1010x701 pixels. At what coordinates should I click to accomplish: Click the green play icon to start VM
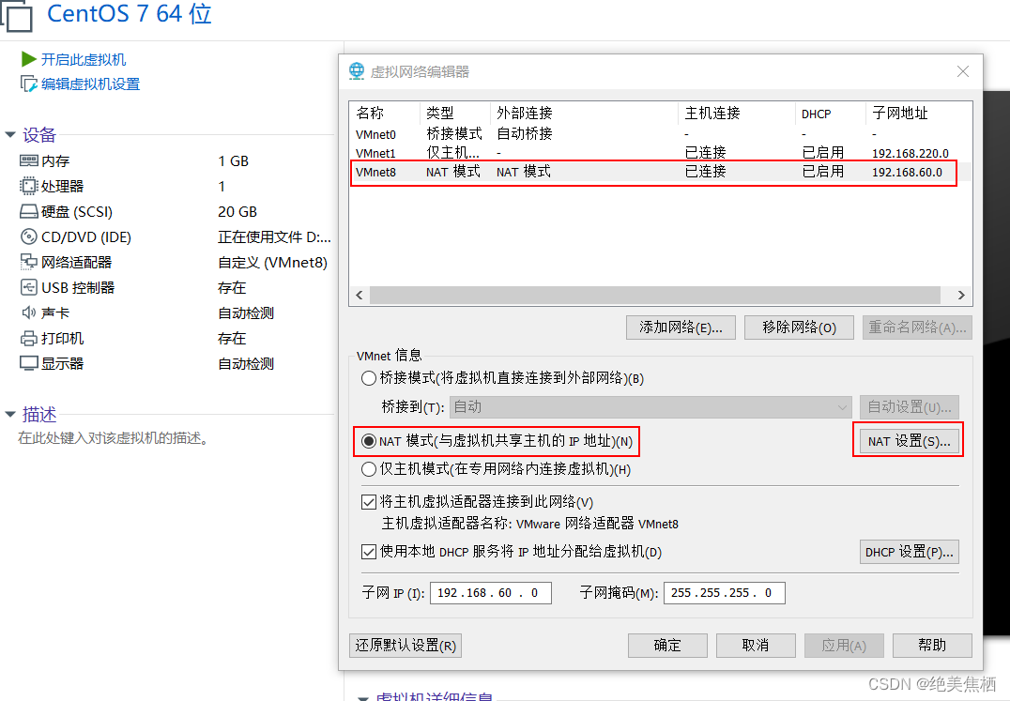[28, 59]
